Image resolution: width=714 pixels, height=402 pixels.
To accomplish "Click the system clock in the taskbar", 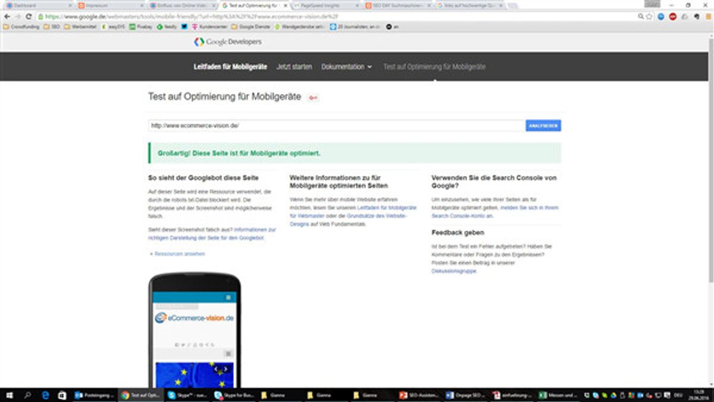I will click(697, 395).
